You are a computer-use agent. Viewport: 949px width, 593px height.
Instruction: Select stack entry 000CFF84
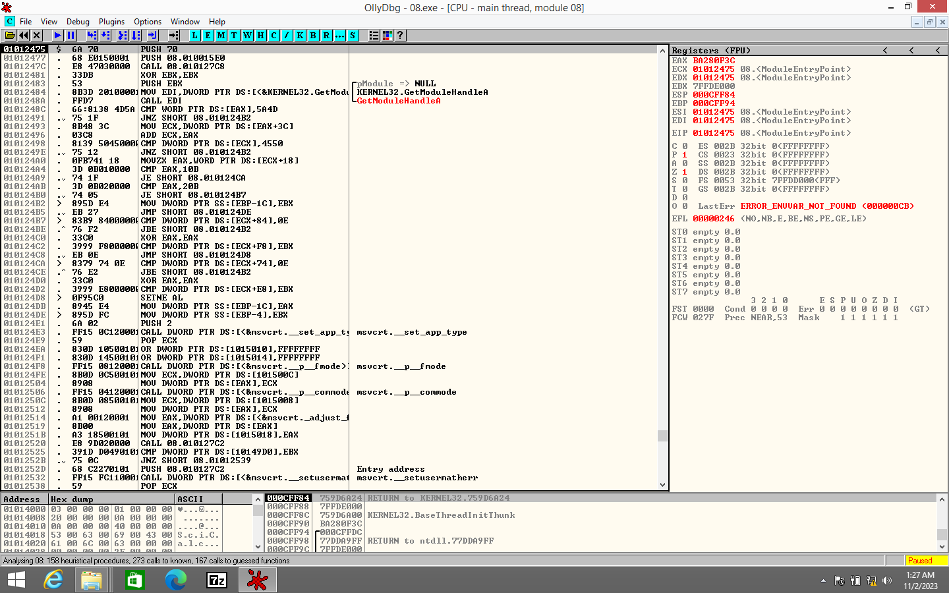click(x=288, y=498)
